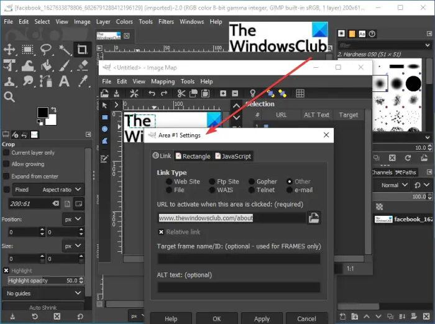Toggle Current layer only checkbox
Screen dimensions: 435x324
pyautogui.click(x=6, y=153)
